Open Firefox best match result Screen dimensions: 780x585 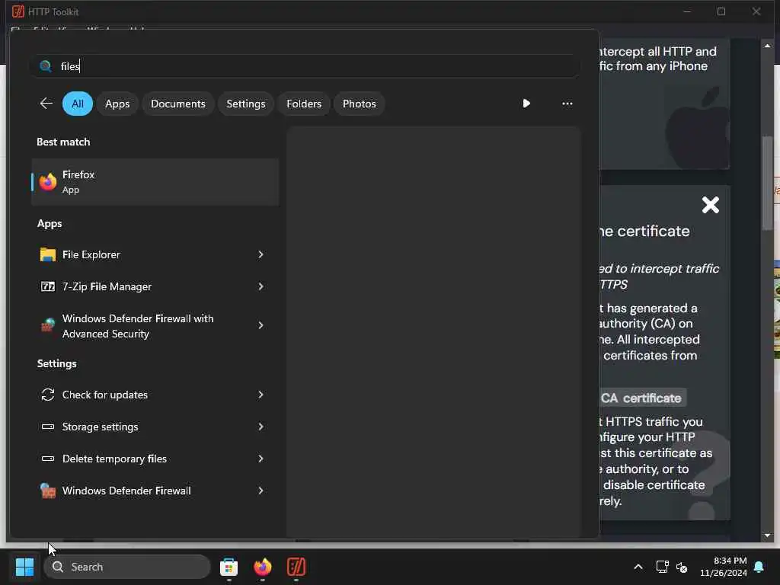pyautogui.click(x=155, y=182)
